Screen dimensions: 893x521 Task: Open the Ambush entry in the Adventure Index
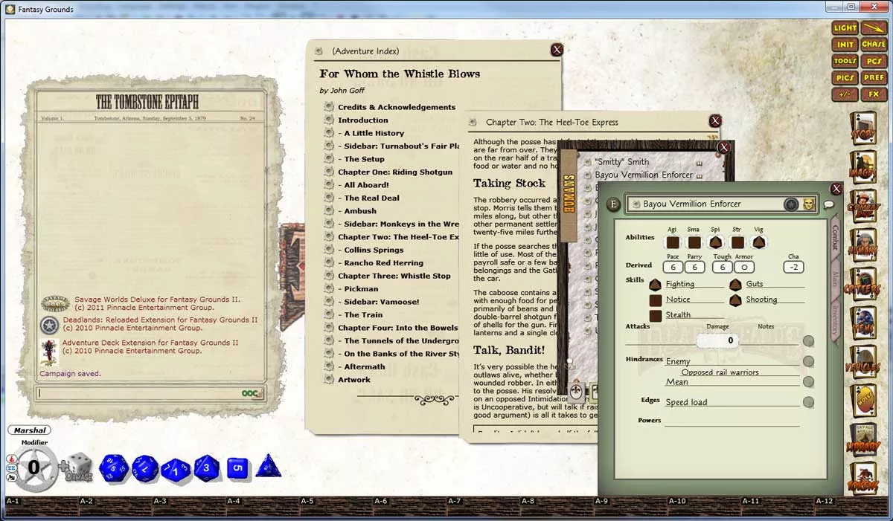click(x=357, y=211)
